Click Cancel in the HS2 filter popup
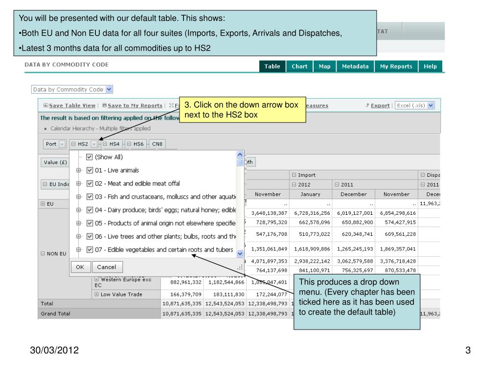Image resolution: width=501 pixels, height=375 pixels. tap(107, 267)
